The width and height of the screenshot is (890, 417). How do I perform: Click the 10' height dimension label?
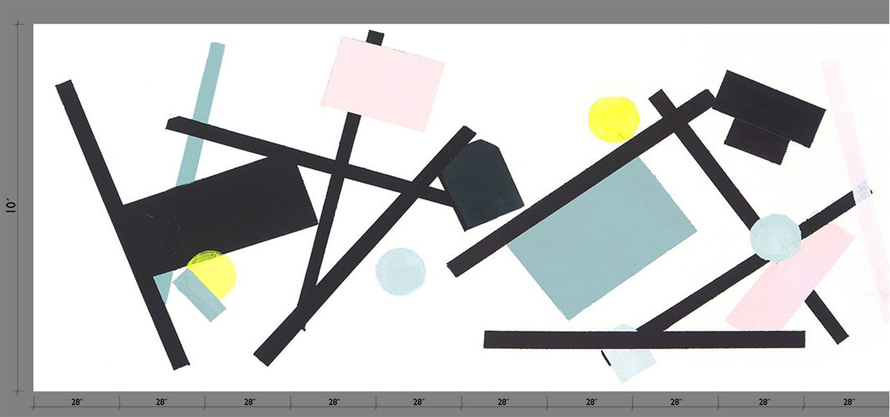[11, 207]
